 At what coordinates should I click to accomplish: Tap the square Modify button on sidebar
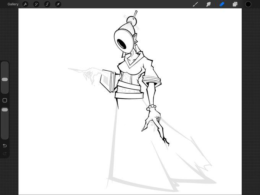pyautogui.click(x=5, y=100)
